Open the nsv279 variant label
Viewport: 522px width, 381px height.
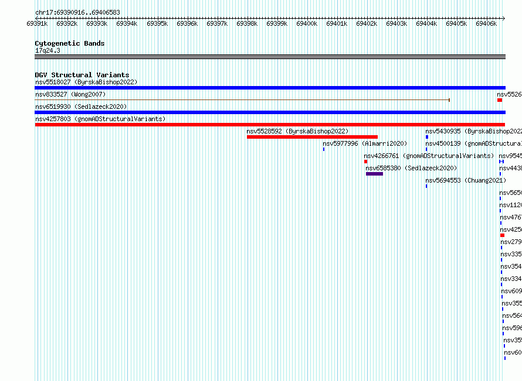(511, 242)
